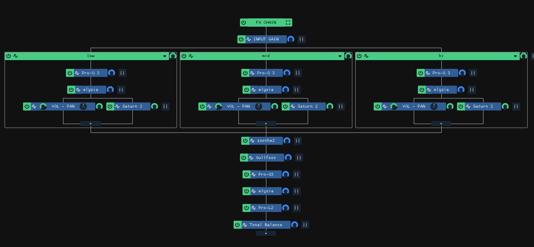Open the parameters icon beside soothe2
534x247 pixels.
pos(298,141)
